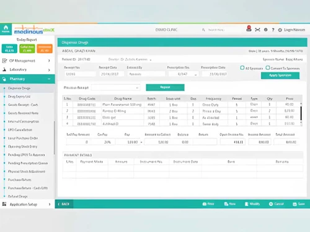Open Pending Prescription Queue in sidebar

point(28,163)
